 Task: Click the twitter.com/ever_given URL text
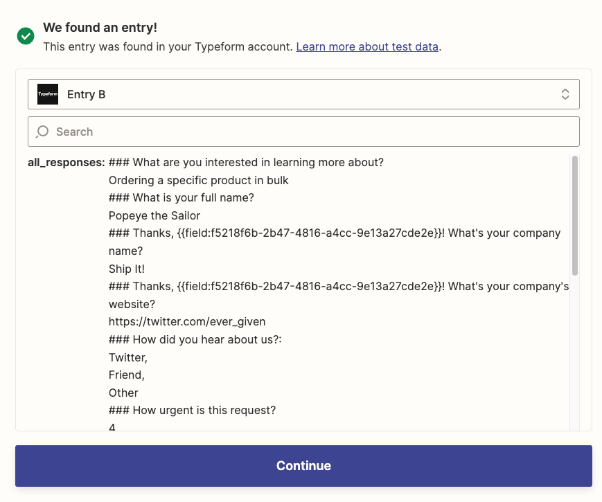coord(187,321)
